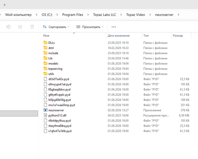
Task: Expand the chevron after neuroserver
Action: point(179,15)
